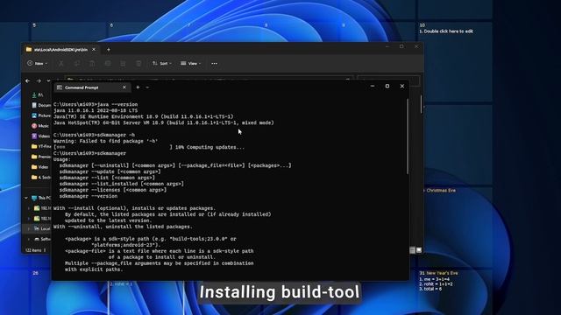This screenshot has width=561, height=315.
Task: Click the Share icon in Explorer toolbar
Action: [123, 64]
